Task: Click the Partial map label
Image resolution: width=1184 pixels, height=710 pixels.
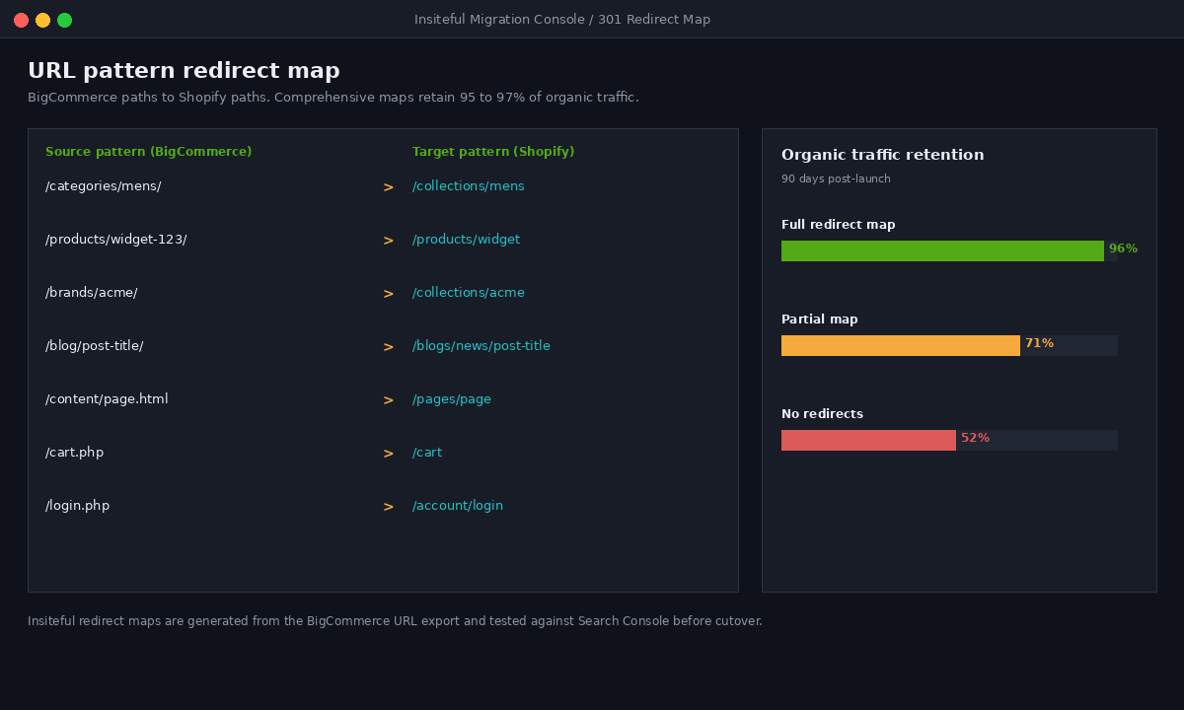Action: (820, 319)
